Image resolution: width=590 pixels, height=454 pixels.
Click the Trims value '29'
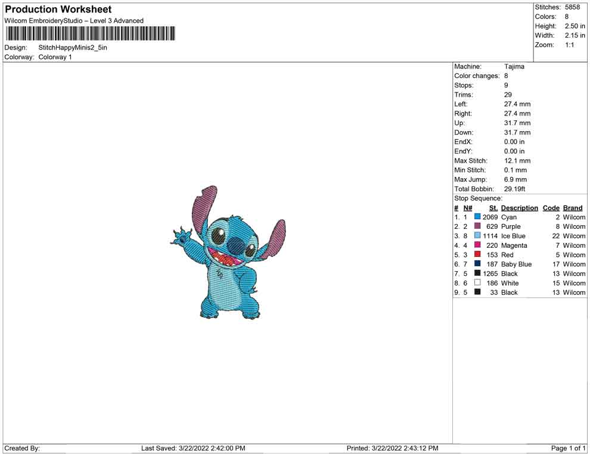pos(508,95)
